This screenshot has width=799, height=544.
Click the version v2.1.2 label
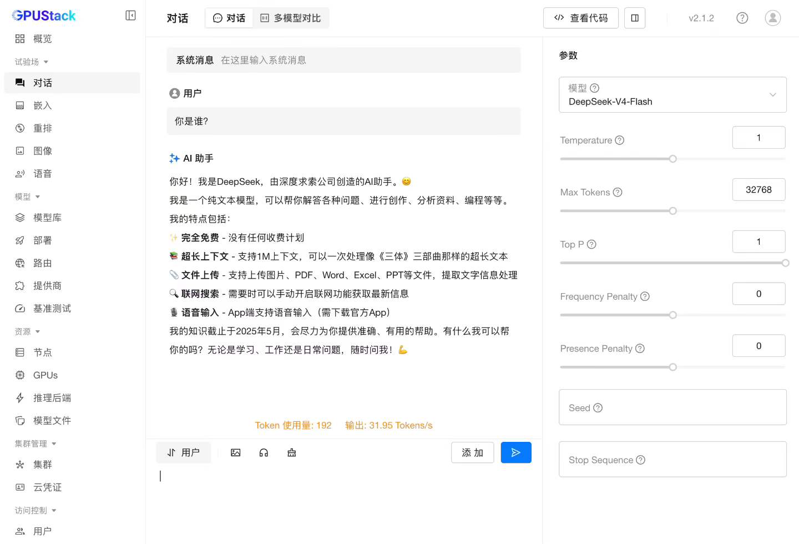(701, 18)
